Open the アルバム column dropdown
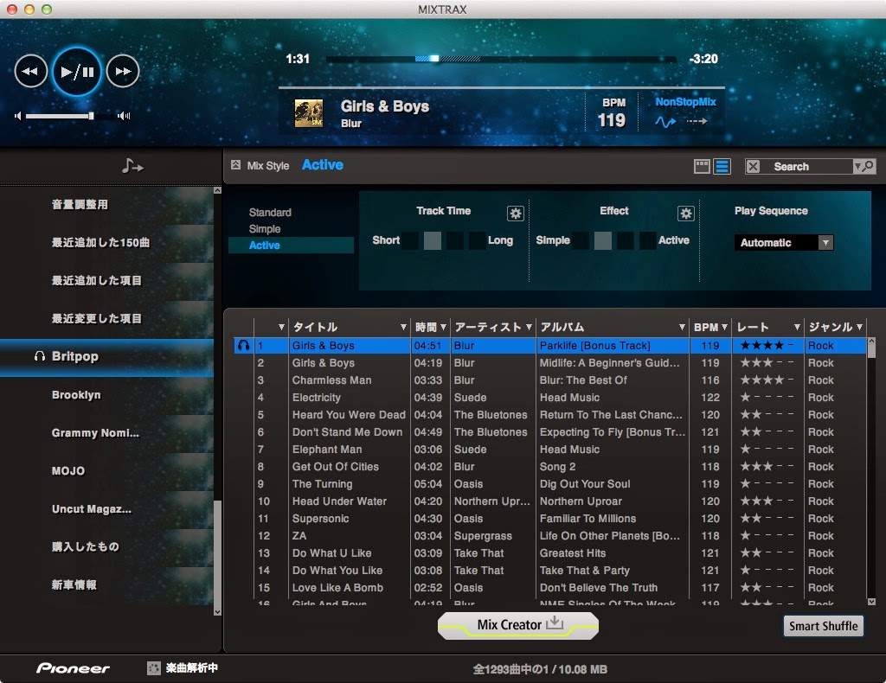Screen dimensions: 886x683 (x=682, y=328)
